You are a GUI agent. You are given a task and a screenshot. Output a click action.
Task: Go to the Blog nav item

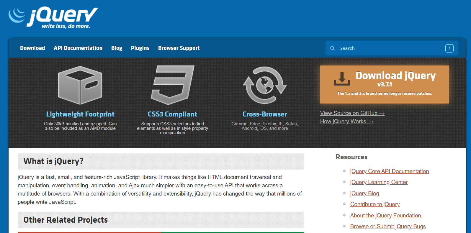[117, 48]
